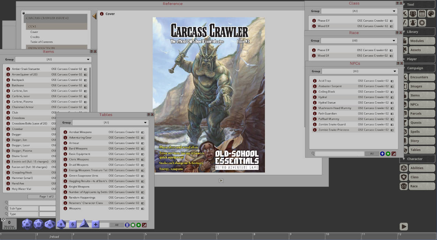Go back with the Reference arrow

click(94, 16)
